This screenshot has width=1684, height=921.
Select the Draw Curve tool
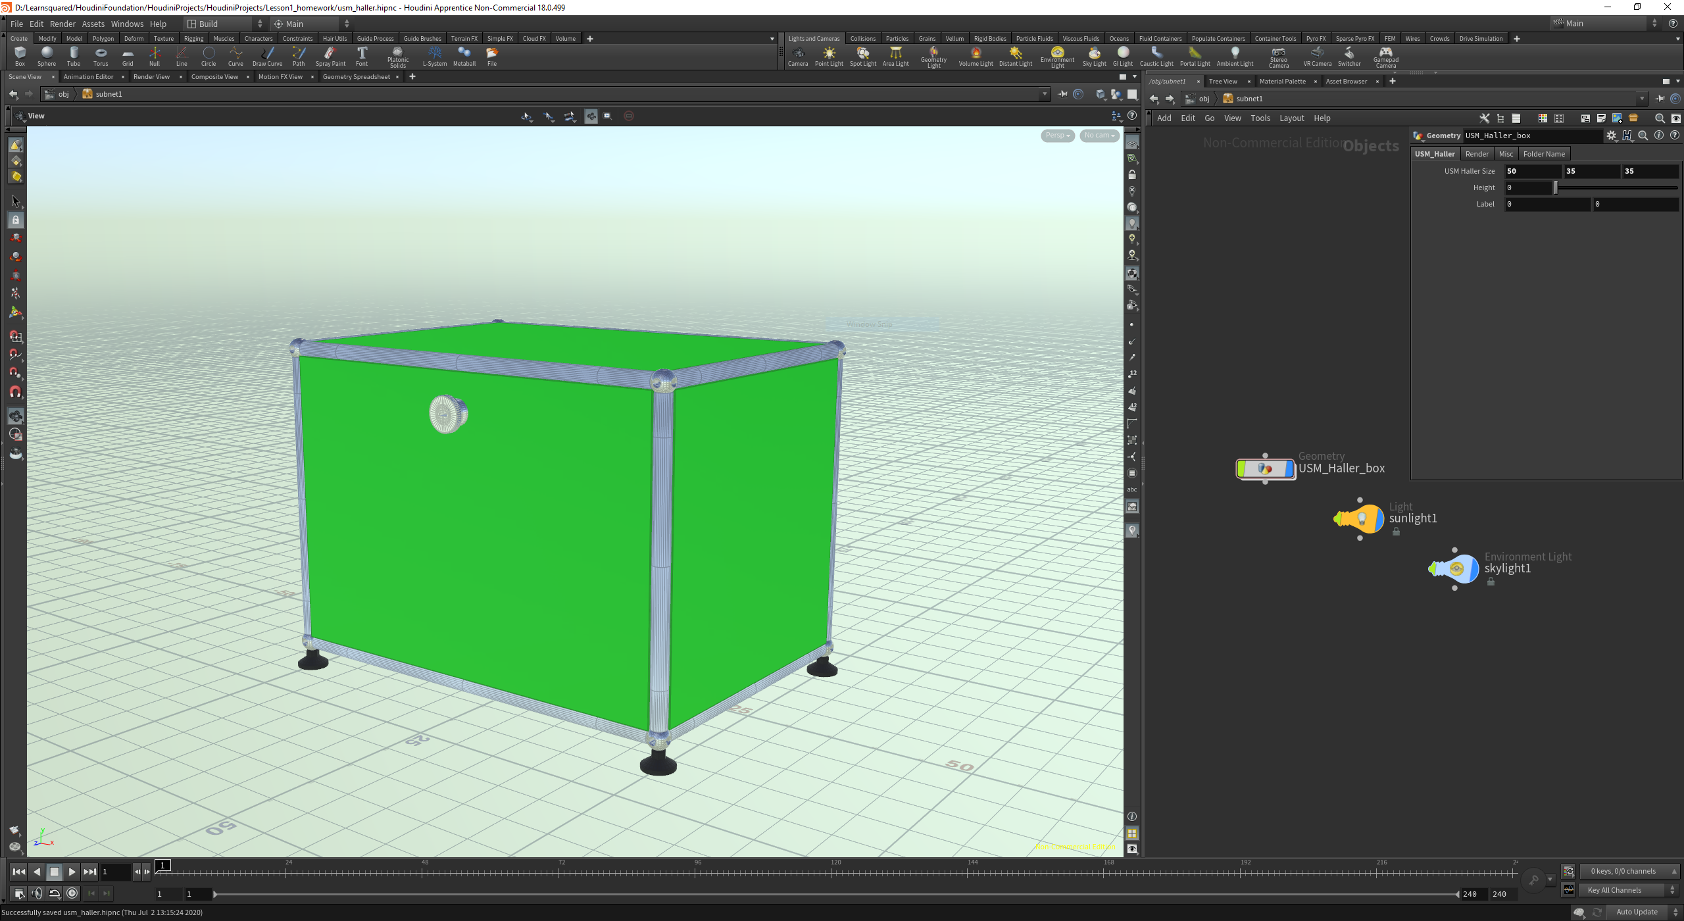coord(267,57)
